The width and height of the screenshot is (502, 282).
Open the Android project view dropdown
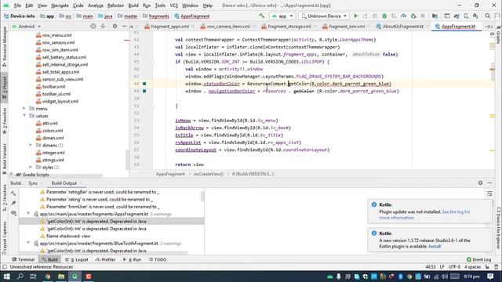click(x=26, y=26)
